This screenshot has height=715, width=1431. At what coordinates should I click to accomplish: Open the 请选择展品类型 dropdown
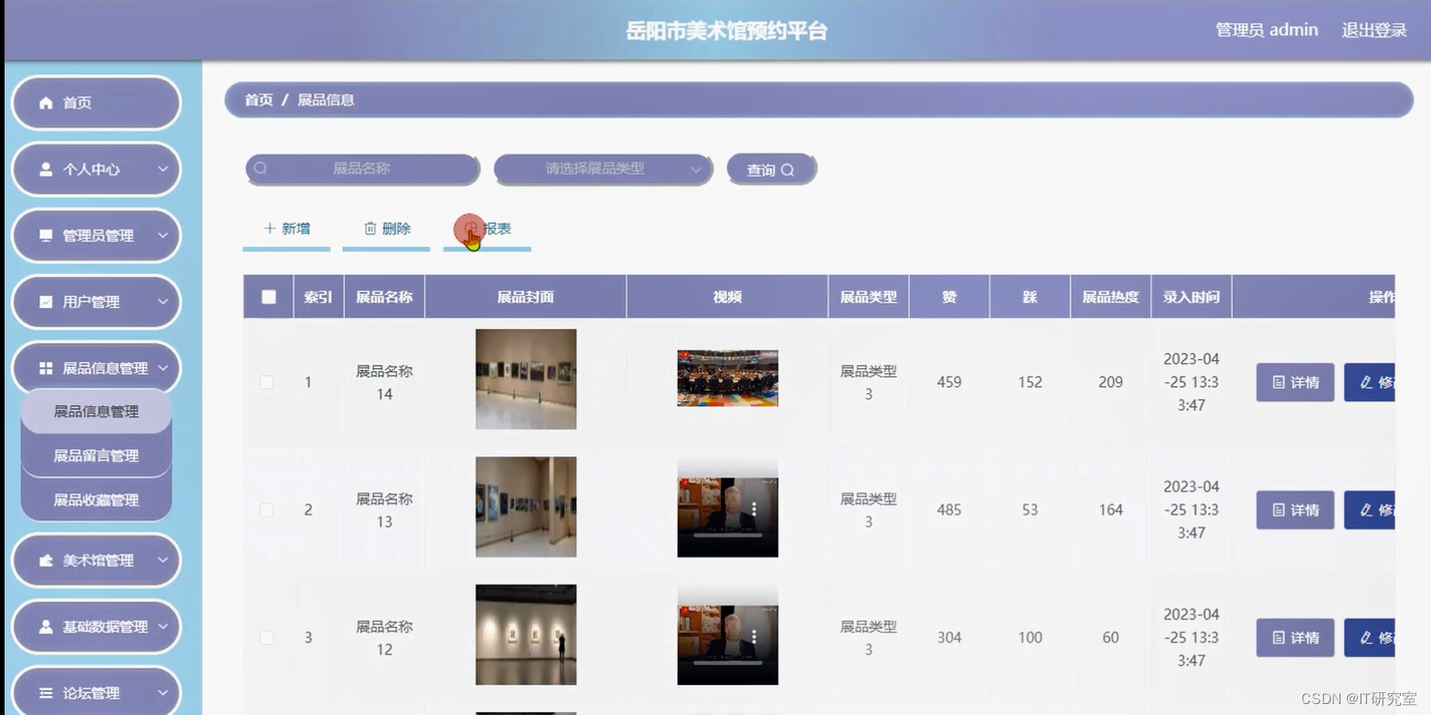click(x=603, y=169)
